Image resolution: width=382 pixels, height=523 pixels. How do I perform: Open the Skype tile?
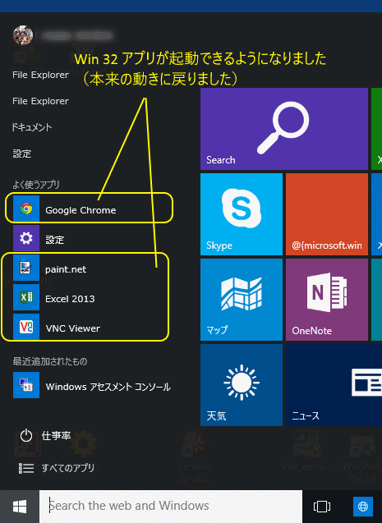[242, 214]
